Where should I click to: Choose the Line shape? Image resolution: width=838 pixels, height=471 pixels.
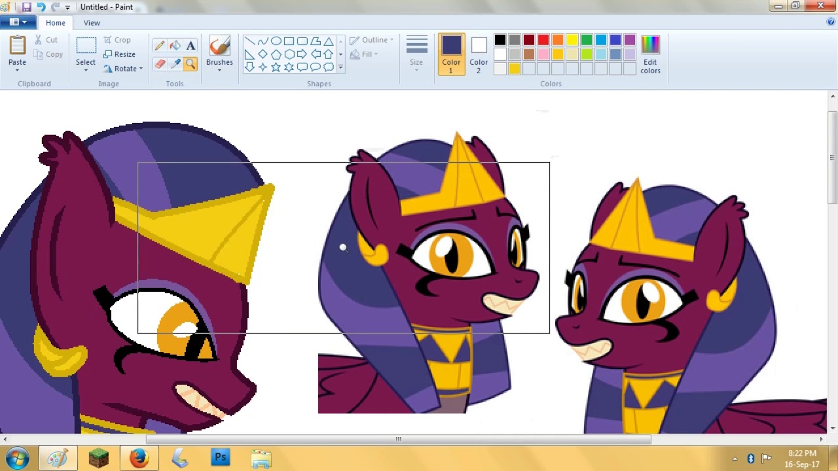coord(249,41)
